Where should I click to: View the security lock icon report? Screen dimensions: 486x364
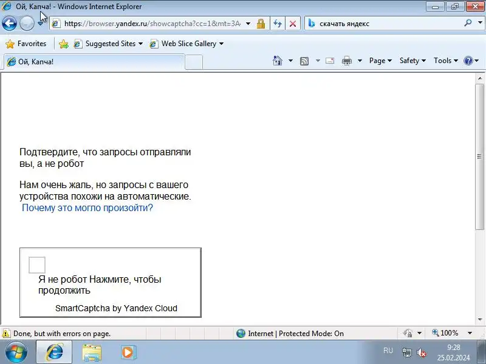(x=261, y=24)
